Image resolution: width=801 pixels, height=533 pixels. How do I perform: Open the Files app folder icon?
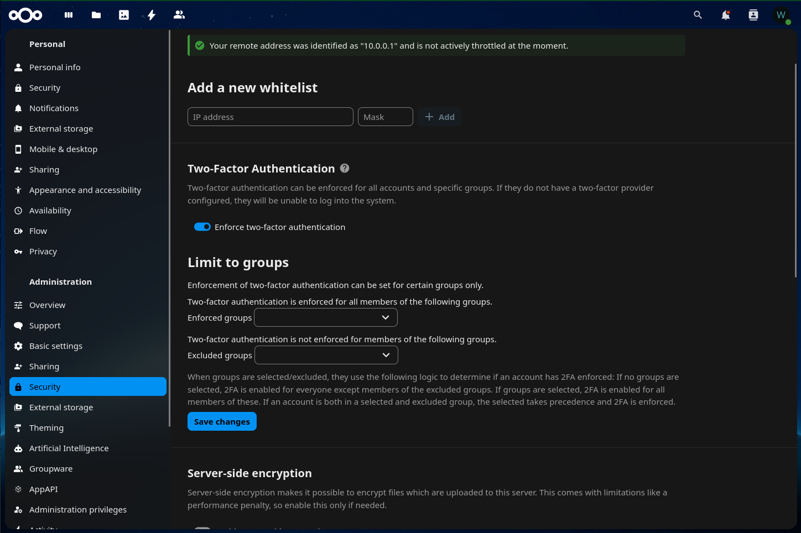click(x=96, y=15)
